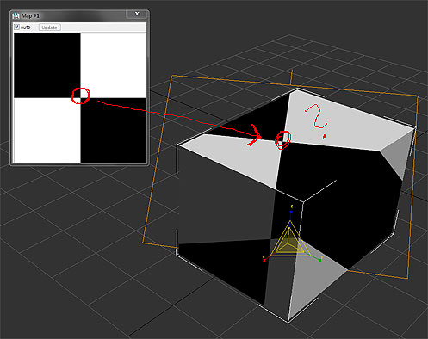Viewport: 428px width, 339px height.
Task: Click the white top-right checker square in preview
Action: (x=114, y=65)
